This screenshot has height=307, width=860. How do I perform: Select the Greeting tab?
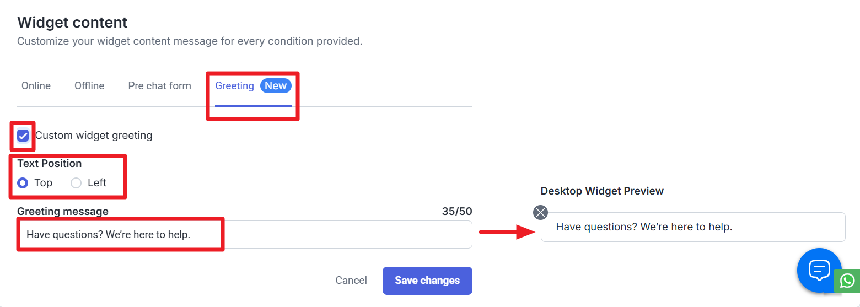click(234, 86)
